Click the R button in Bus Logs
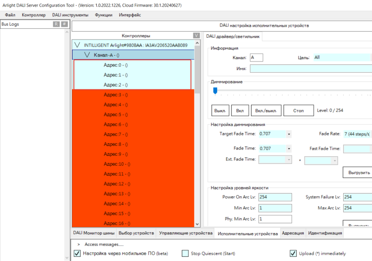The height and width of the screenshot is (261, 372). tap(56, 24)
